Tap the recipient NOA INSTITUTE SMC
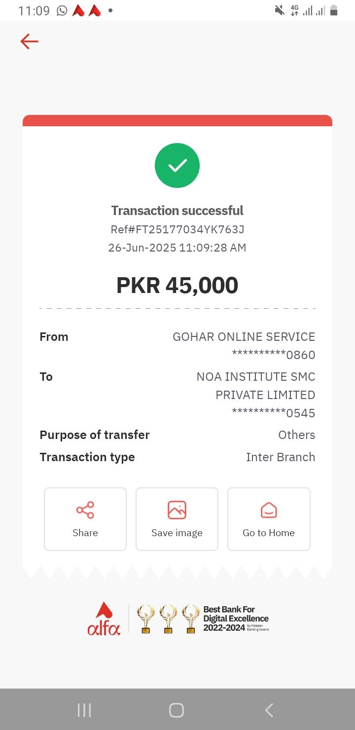The height and width of the screenshot is (730, 355). [256, 377]
